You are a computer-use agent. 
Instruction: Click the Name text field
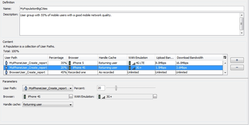tap(132, 9)
